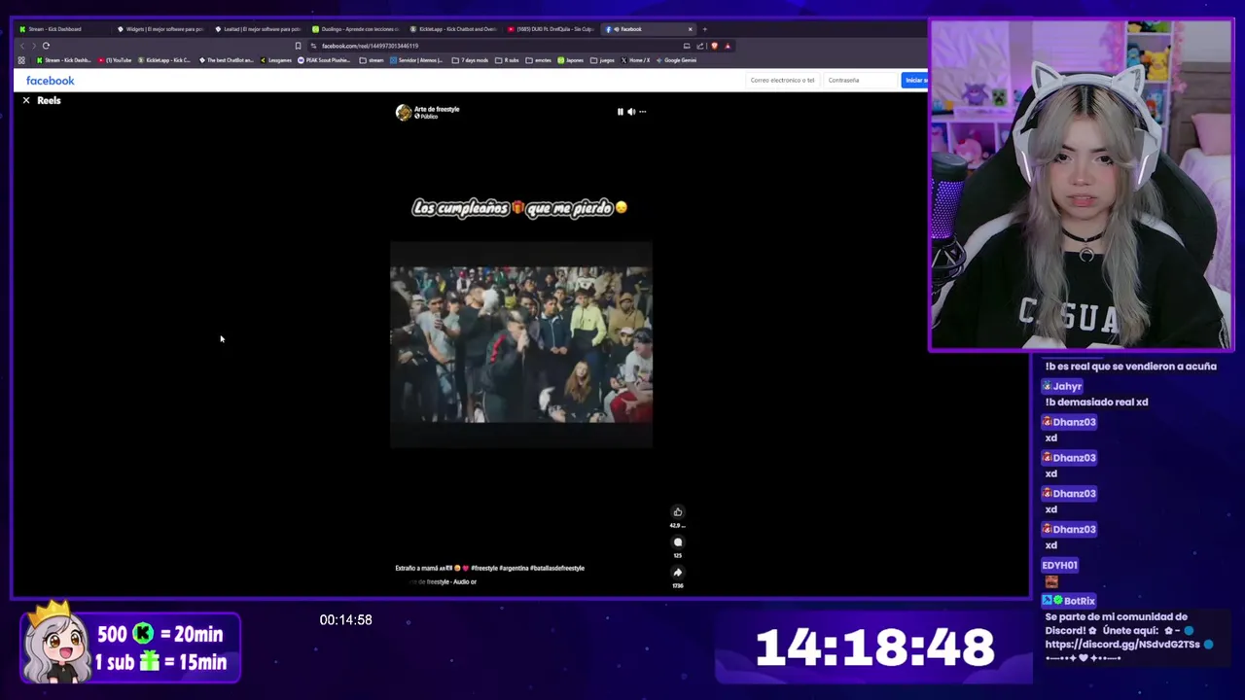This screenshot has height=700, width=1245.
Task: Switch to the Kicklet.app tab
Action: [452, 29]
